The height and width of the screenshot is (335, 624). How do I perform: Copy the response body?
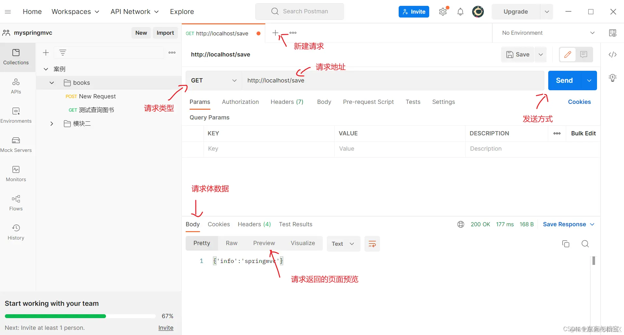click(566, 244)
